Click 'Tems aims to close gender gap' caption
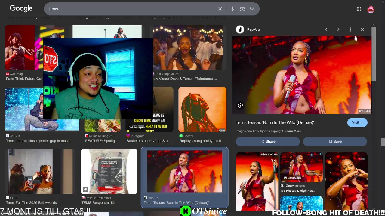 (40, 141)
